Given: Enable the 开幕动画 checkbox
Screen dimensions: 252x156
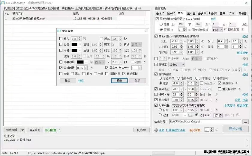Looking at the screenshot, I should pos(61,62).
